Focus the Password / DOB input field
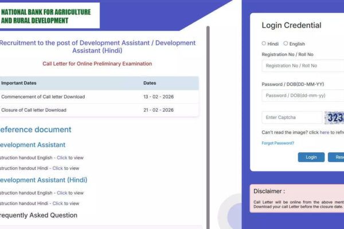Viewport: 344px width, 229px height. point(303,96)
